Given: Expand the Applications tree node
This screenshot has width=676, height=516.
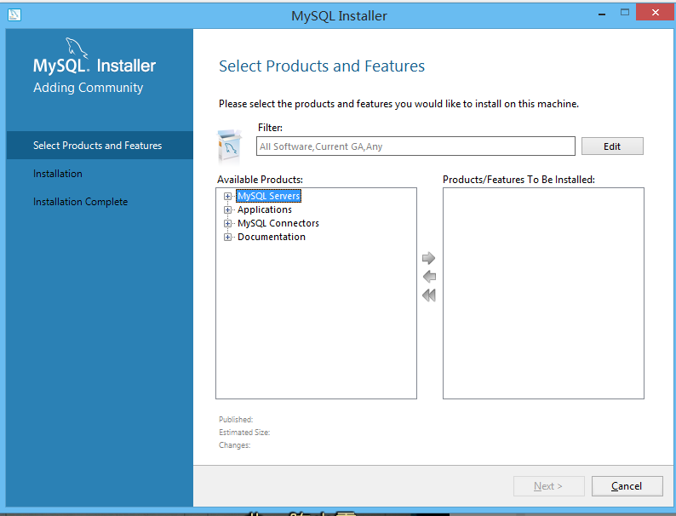Looking at the screenshot, I should pyautogui.click(x=227, y=210).
